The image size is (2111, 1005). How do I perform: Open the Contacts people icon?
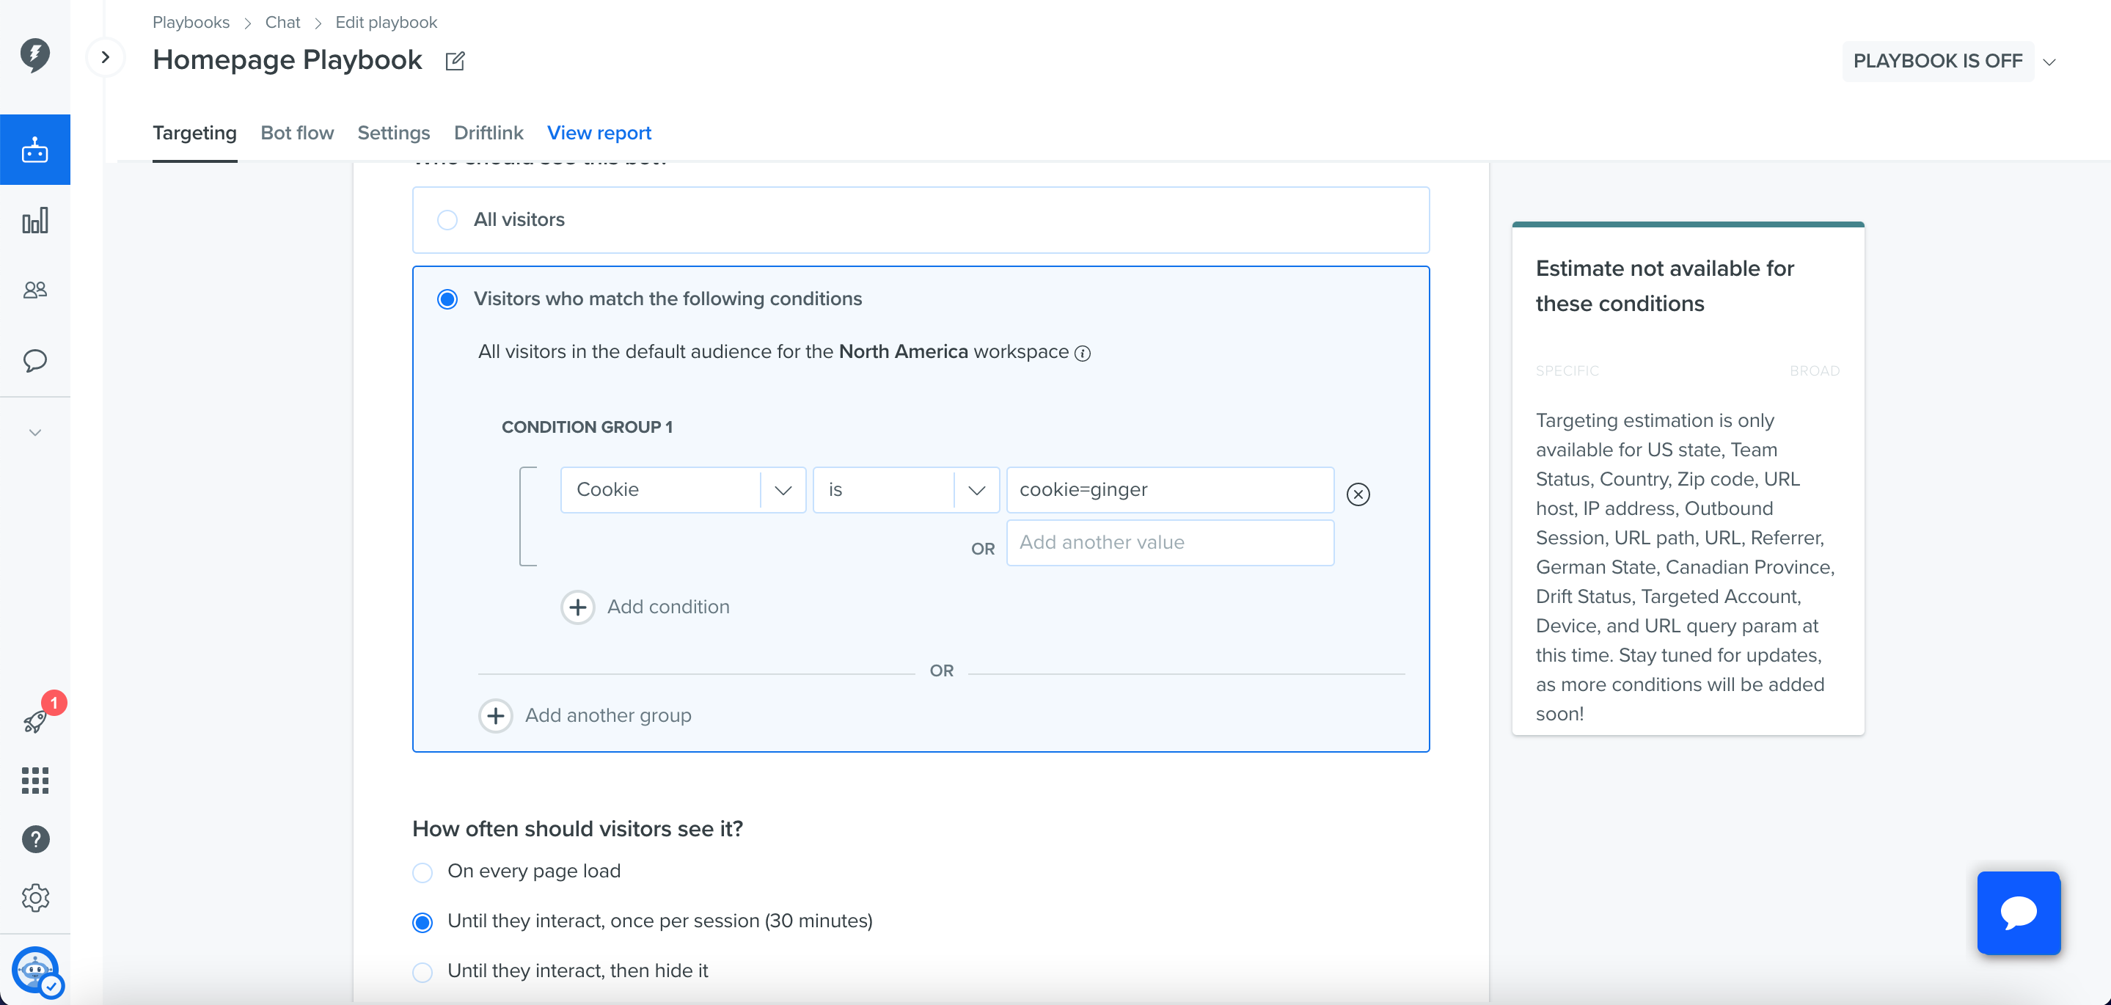(x=34, y=290)
